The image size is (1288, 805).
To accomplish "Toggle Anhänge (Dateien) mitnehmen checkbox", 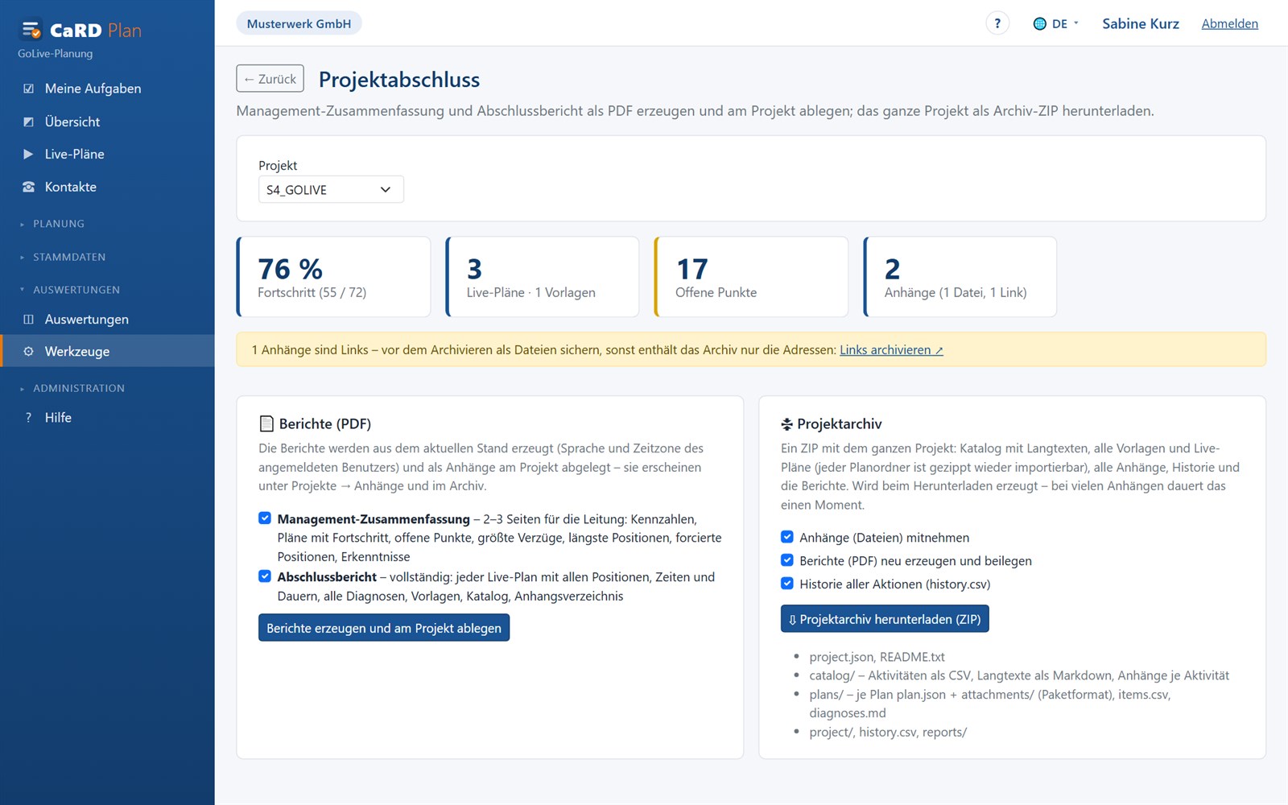I will coord(787,537).
